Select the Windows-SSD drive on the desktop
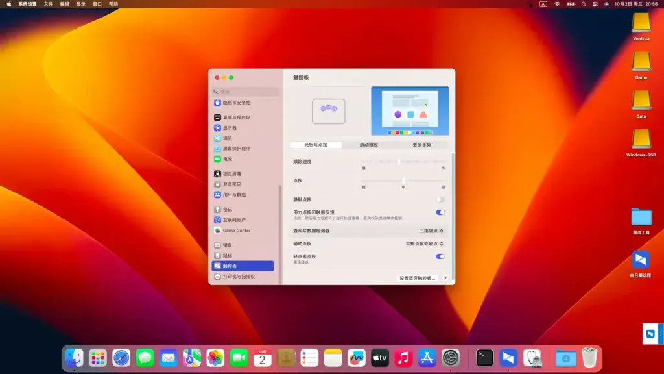664x374 pixels. [x=641, y=143]
